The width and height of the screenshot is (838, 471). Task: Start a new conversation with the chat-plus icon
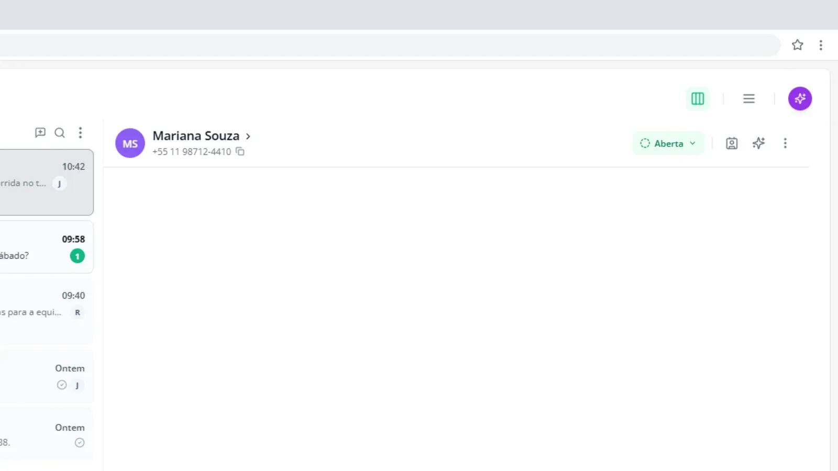tap(40, 132)
